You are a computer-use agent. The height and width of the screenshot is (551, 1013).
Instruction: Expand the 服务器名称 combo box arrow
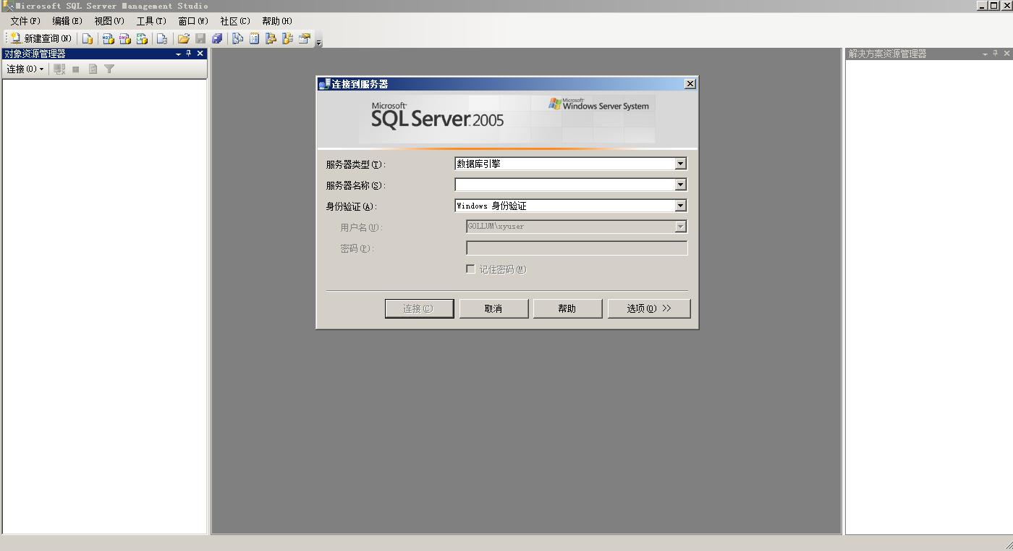click(x=680, y=185)
